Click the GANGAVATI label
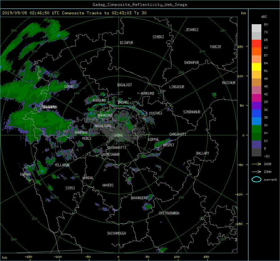Image resolution: width=280 pixels, height=261 pixels. coord(178,134)
